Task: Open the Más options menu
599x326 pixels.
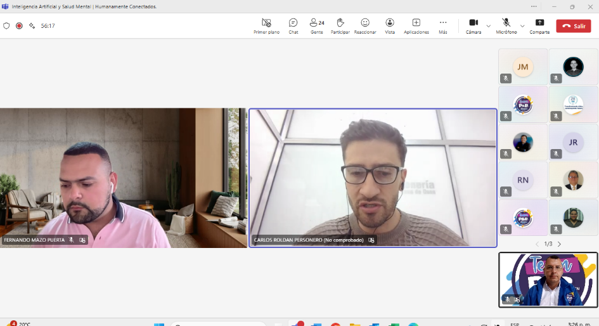Action: tap(443, 25)
